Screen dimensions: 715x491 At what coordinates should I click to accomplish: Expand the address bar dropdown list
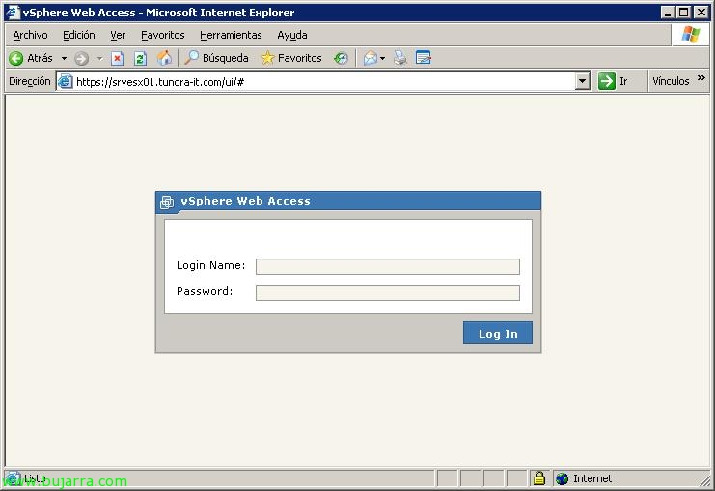coord(582,82)
